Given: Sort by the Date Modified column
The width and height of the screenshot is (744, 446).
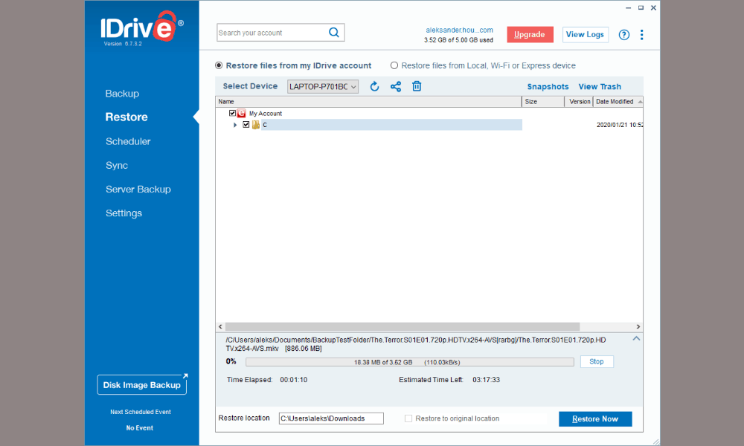Looking at the screenshot, I should pos(618,101).
